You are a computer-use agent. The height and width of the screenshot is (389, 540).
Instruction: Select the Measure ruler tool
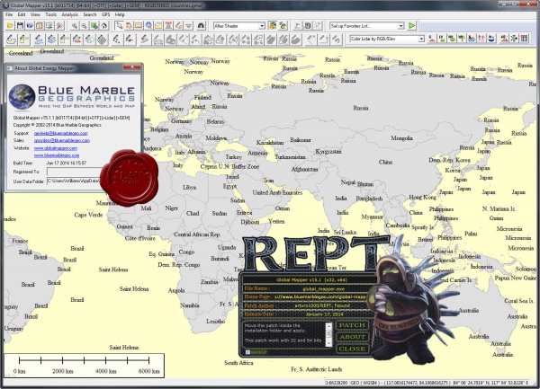coord(139,26)
